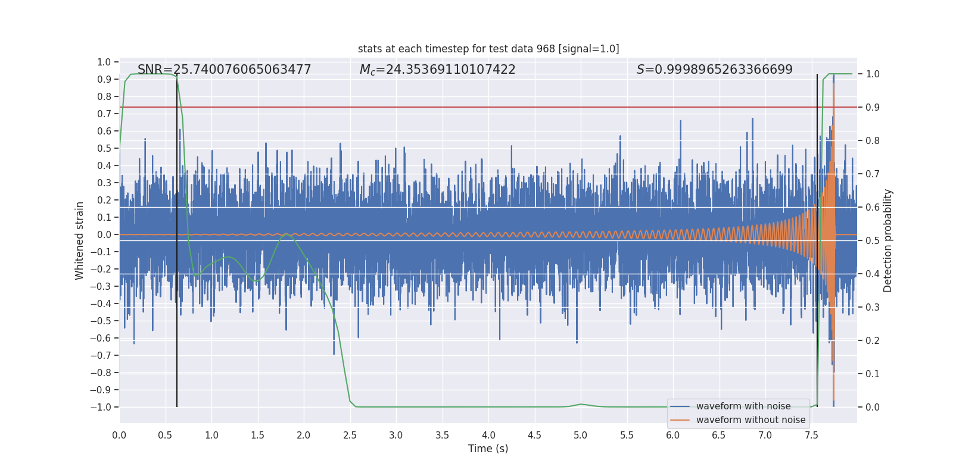Select Whitened strain tick label 0.1
953x476 pixels.
(x=104, y=217)
